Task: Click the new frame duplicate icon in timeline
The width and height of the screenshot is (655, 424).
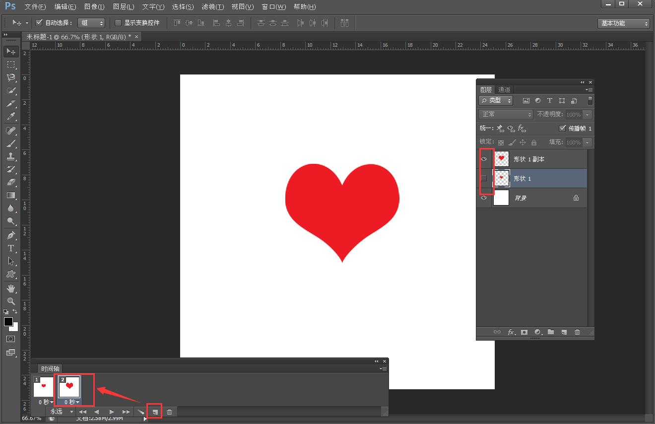Action: 155,412
